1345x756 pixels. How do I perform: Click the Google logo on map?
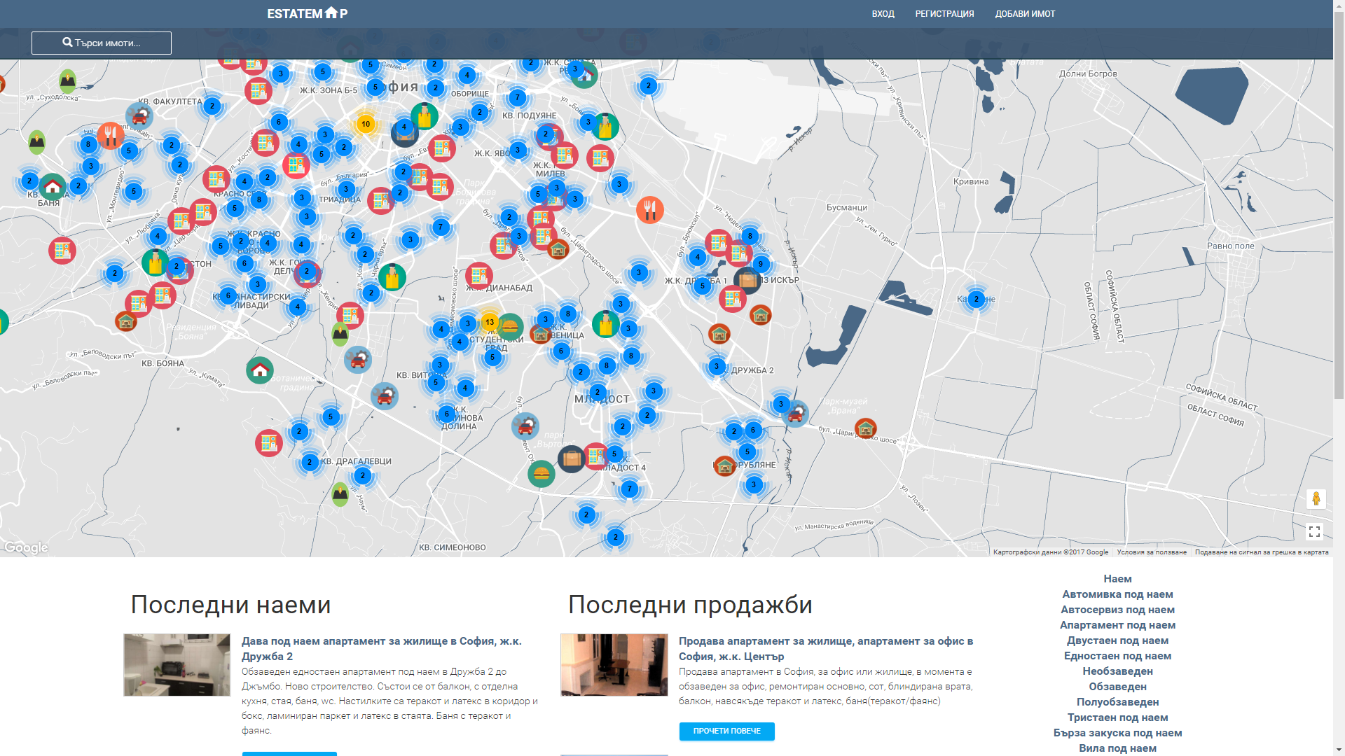click(x=26, y=547)
